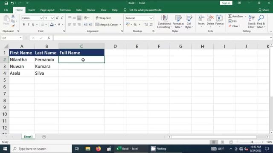
Task: Toggle underline formatting
Action: [33, 25]
